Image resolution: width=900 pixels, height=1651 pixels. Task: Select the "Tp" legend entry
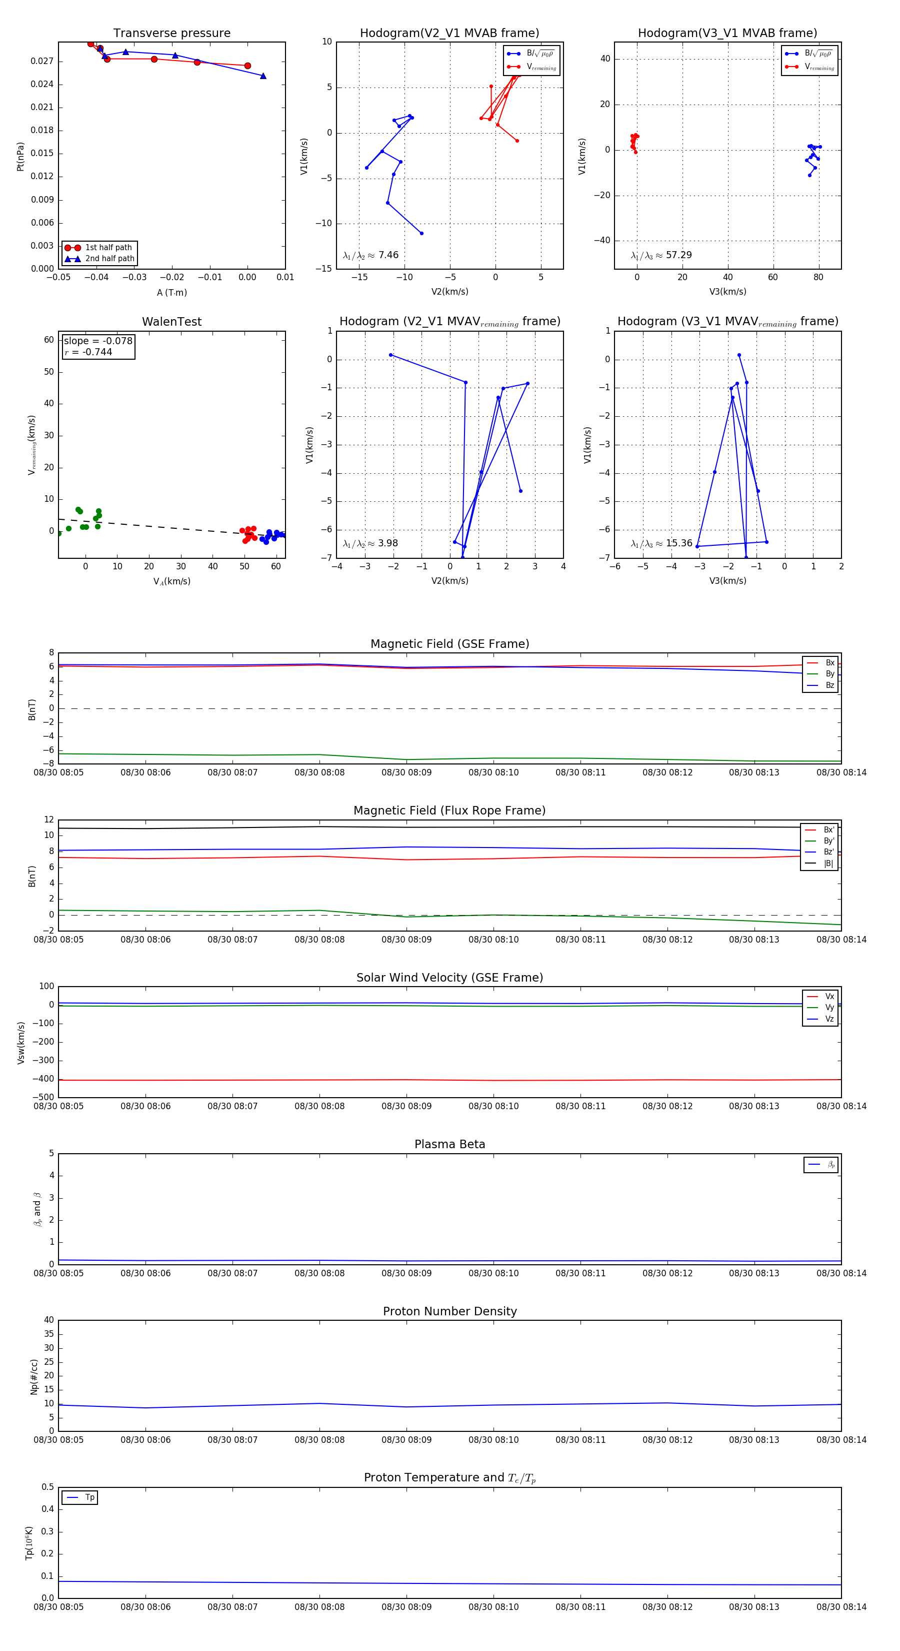(80, 1497)
